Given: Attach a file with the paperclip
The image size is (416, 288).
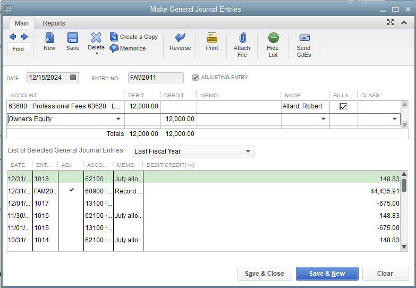Looking at the screenshot, I should [242, 45].
